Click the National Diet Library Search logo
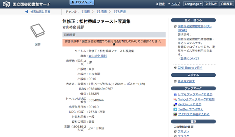Viewport: 235px width, 137px height. 27,4
